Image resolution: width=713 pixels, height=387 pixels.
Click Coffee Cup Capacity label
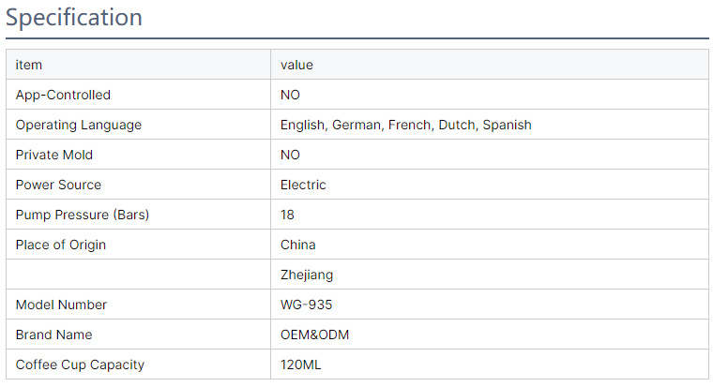click(81, 365)
